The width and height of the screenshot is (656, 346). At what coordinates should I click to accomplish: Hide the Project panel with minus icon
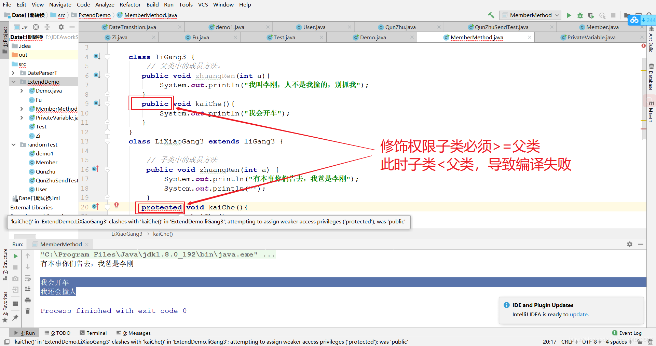click(72, 27)
